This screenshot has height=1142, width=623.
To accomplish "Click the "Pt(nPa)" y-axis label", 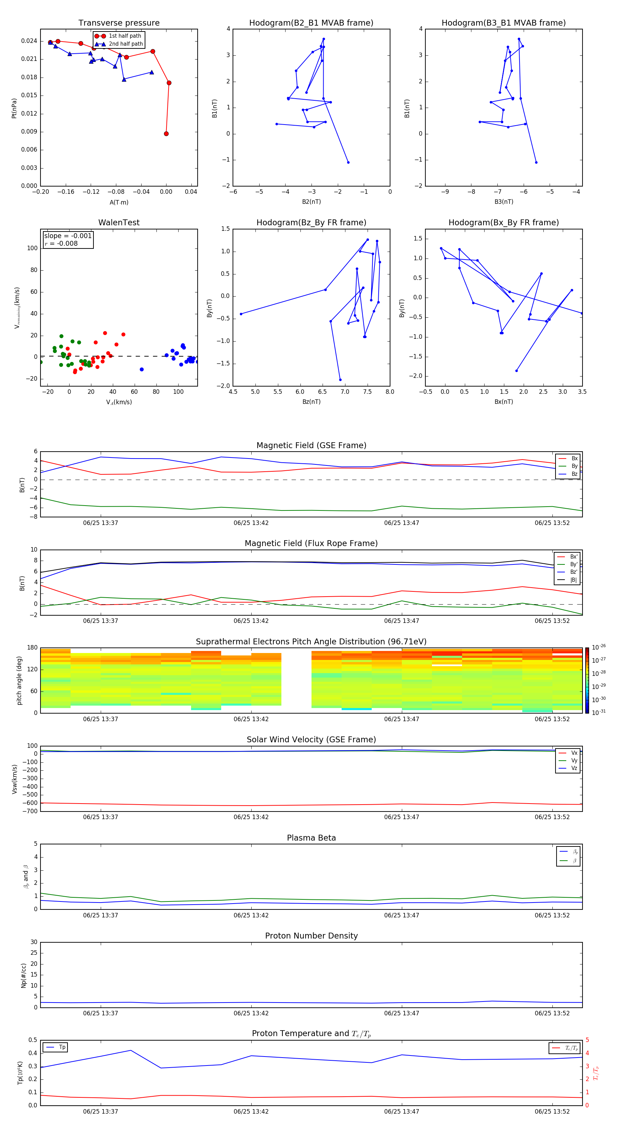I will (14, 108).
